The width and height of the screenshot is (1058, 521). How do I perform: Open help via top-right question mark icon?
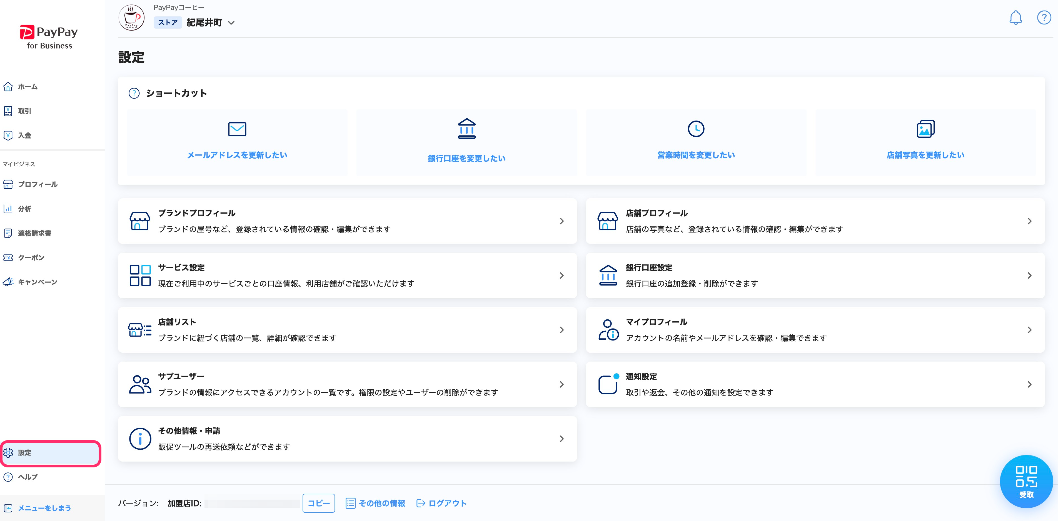[x=1044, y=18]
